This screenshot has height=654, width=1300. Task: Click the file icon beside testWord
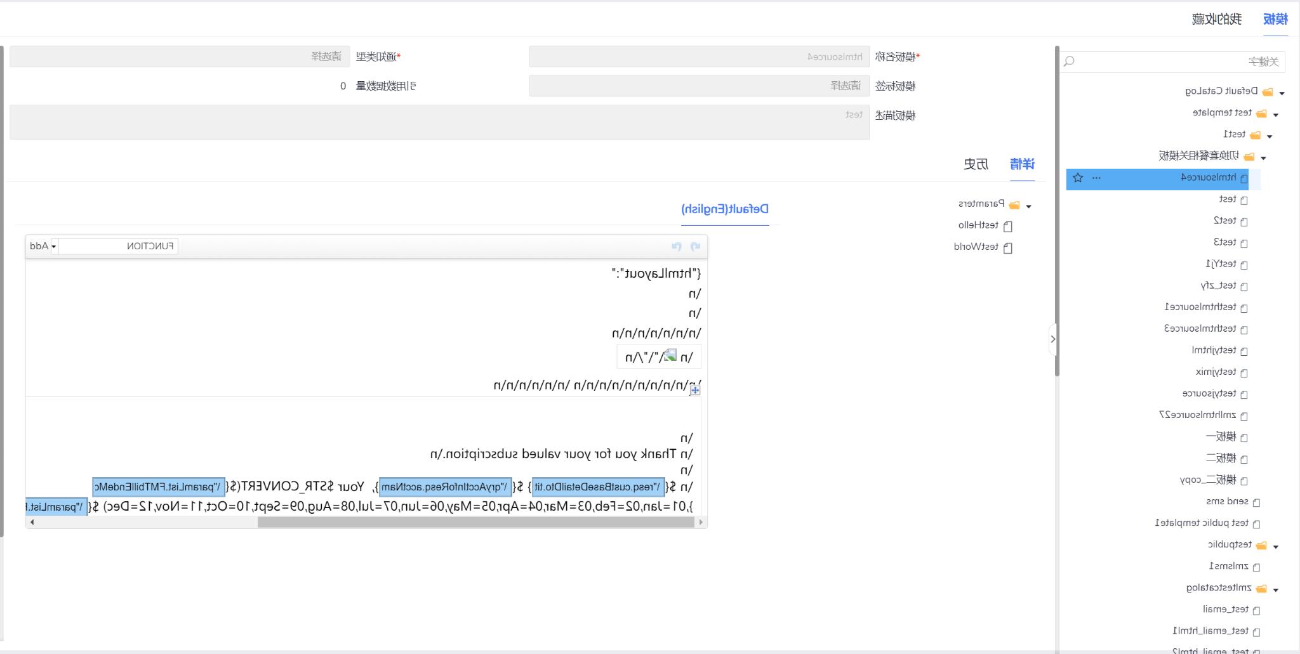1008,247
